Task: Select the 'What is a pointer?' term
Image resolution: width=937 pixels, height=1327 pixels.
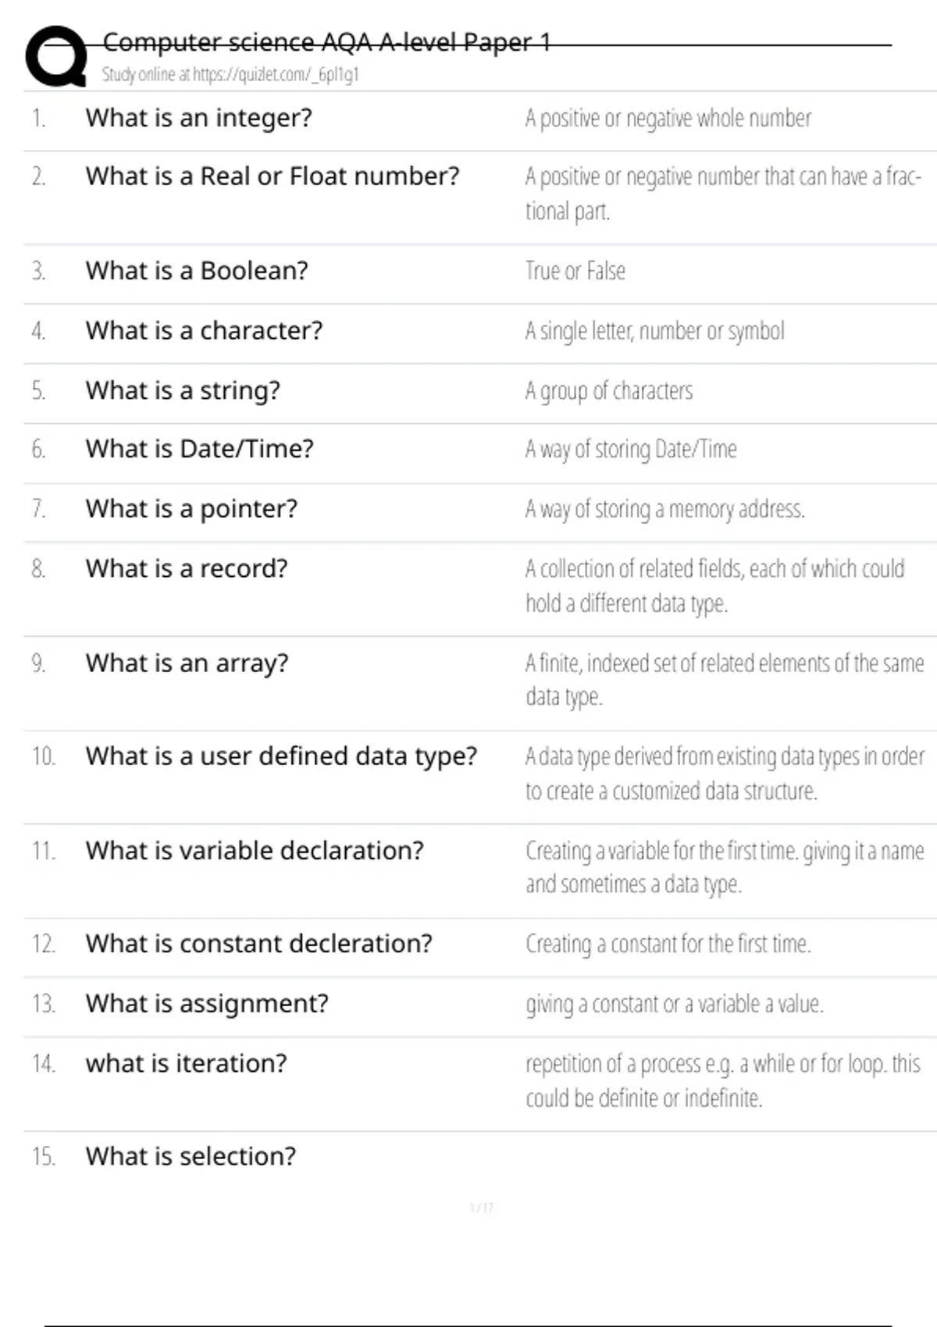Action: point(191,509)
